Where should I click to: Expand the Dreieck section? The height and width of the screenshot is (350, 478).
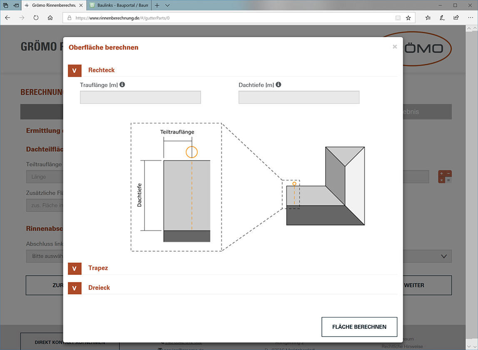coord(75,288)
